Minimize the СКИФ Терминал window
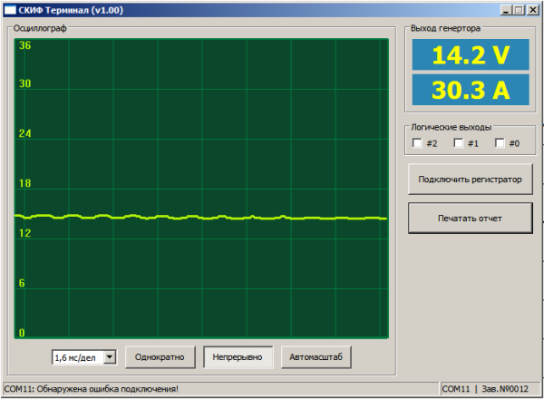The width and height of the screenshot is (544, 399). pyautogui.click(x=504, y=9)
